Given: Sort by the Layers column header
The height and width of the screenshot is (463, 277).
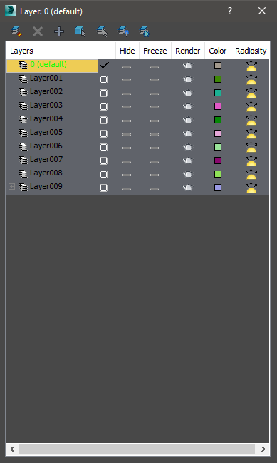Looking at the screenshot, I should [52, 51].
